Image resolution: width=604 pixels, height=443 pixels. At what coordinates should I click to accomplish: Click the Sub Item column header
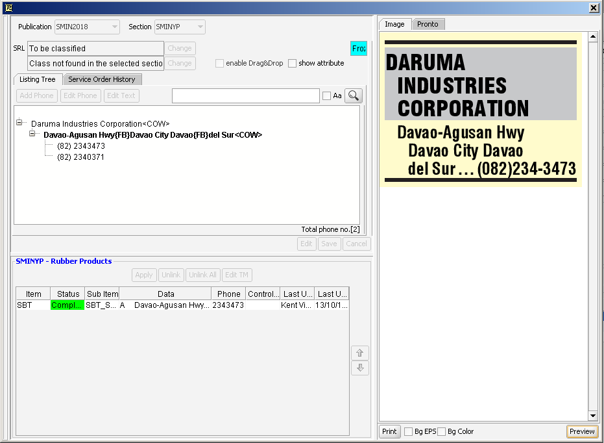coord(102,294)
